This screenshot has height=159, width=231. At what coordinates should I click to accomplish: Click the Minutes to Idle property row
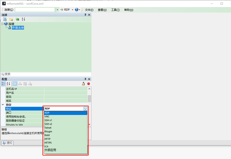click(x=24, y=125)
